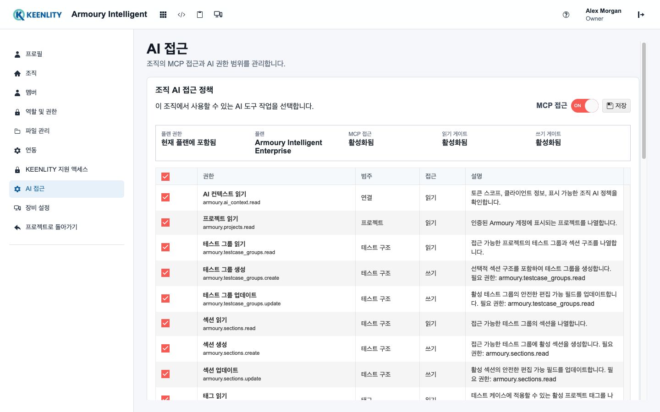The width and height of the screenshot is (660, 412).
Task: Click 프로젝트로 돌아가기 link
Action: 66,227
